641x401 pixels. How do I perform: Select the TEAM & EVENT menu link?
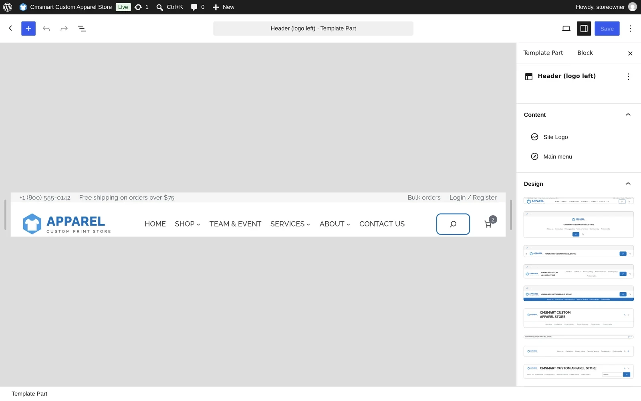(235, 224)
